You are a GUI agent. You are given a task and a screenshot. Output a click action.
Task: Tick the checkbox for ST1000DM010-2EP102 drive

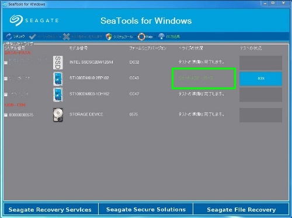pos(6,79)
